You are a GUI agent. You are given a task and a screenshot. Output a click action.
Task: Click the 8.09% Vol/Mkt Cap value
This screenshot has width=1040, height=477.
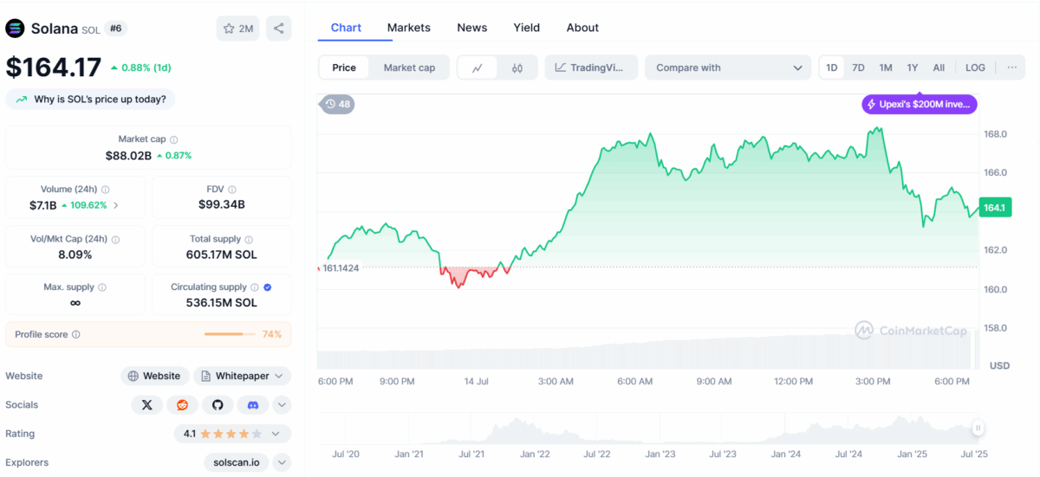point(75,255)
